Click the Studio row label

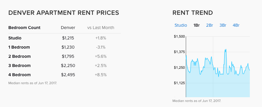click(15, 38)
